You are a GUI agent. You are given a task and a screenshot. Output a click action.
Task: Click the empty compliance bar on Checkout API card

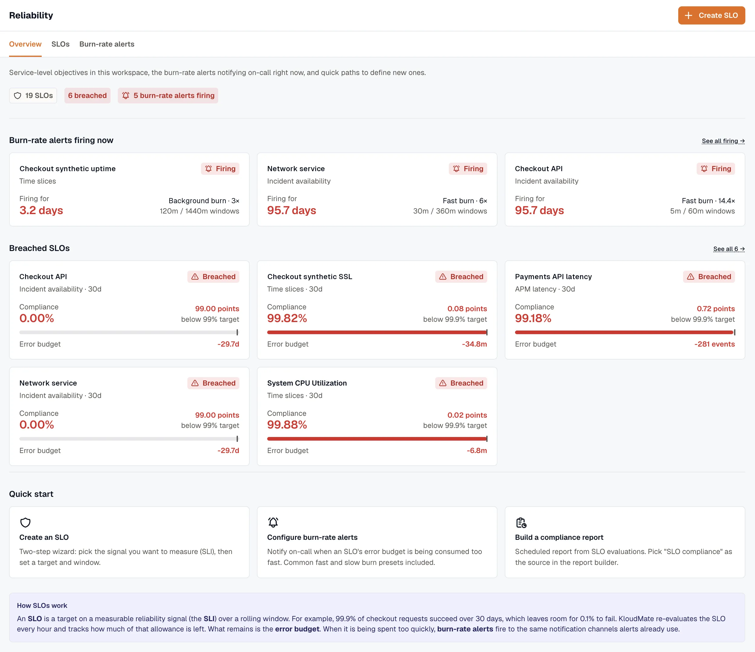[x=129, y=332]
